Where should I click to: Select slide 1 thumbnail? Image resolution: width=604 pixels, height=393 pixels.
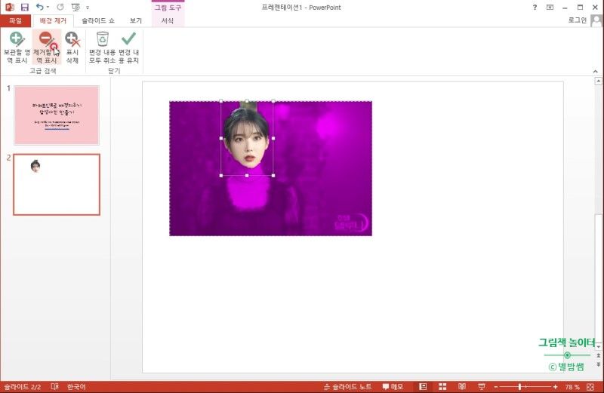pyautogui.click(x=57, y=115)
